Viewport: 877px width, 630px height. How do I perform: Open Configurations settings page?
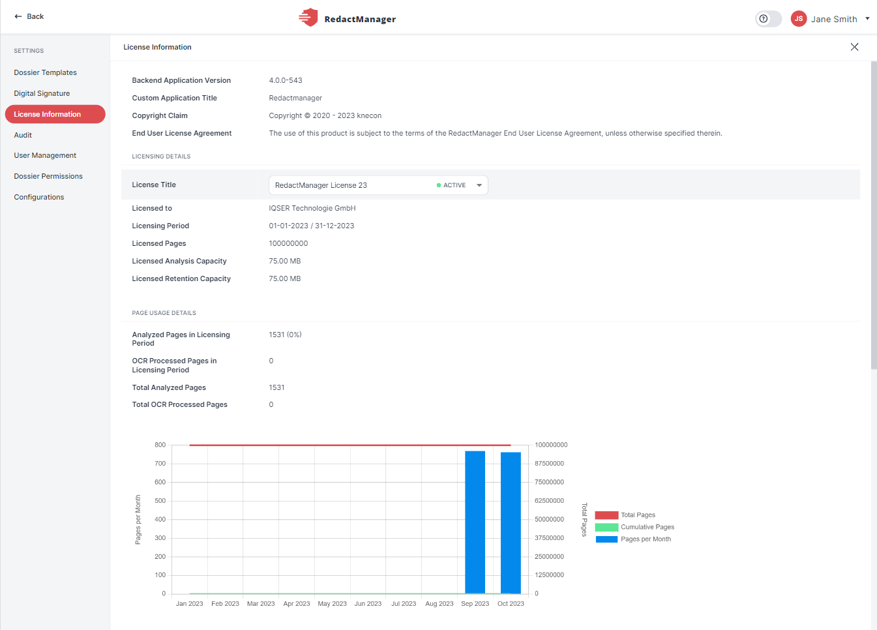tap(39, 197)
